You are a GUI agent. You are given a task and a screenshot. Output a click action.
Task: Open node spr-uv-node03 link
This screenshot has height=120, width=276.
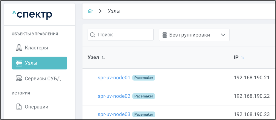pyautogui.click(x=114, y=114)
